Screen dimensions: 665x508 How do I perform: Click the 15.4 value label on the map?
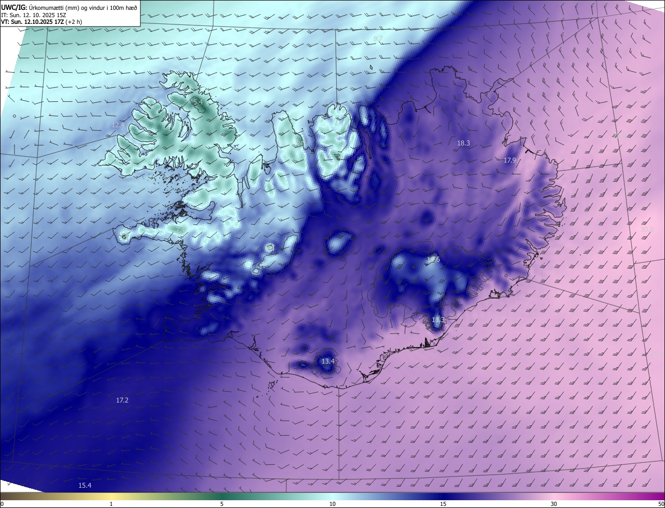85,486
